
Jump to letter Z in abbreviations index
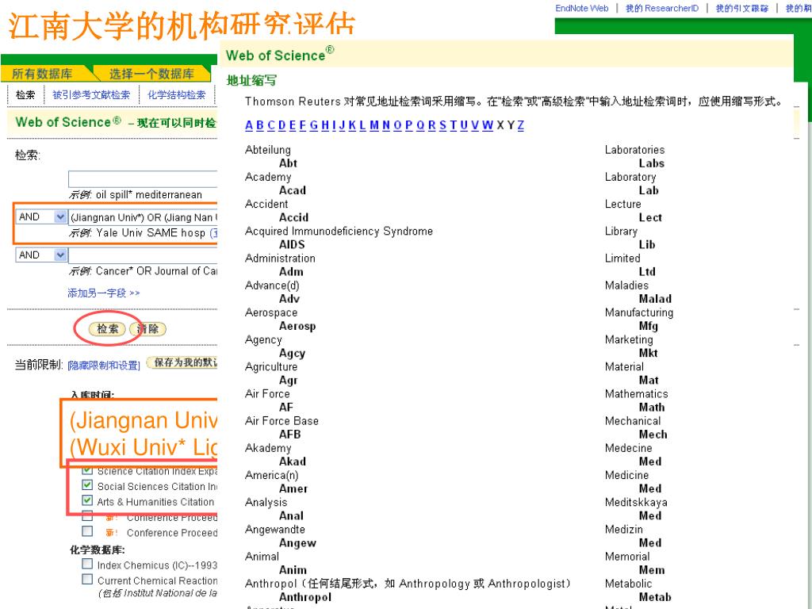click(520, 125)
